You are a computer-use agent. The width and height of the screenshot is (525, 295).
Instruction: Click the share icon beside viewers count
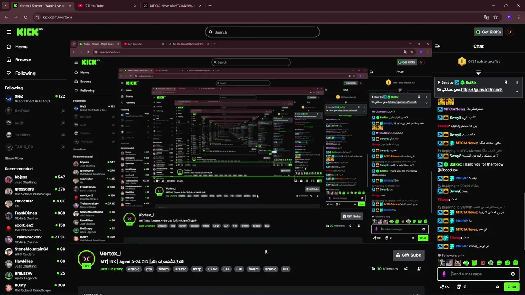tap(406, 269)
